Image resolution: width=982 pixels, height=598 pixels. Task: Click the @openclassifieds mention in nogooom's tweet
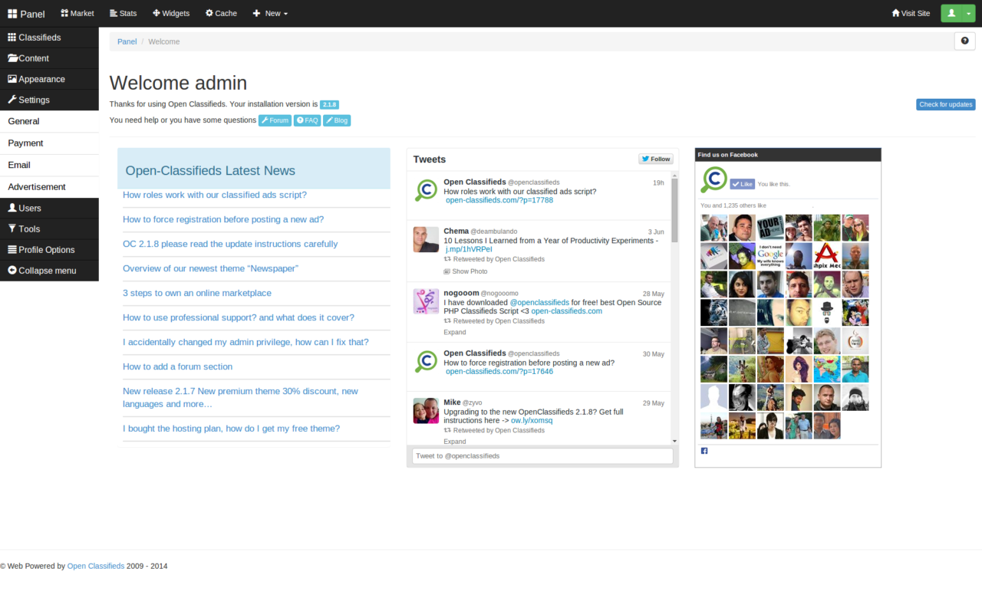point(539,302)
